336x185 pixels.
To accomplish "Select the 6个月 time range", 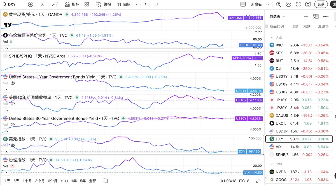I will [x=52, y=181].
